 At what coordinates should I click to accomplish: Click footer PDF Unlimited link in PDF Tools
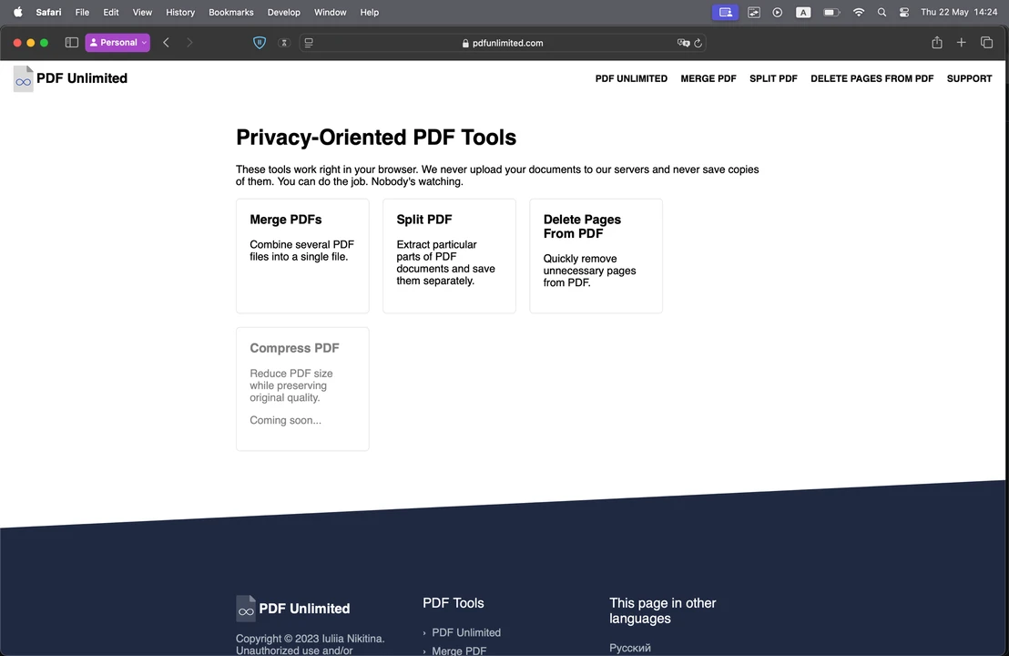tap(466, 633)
